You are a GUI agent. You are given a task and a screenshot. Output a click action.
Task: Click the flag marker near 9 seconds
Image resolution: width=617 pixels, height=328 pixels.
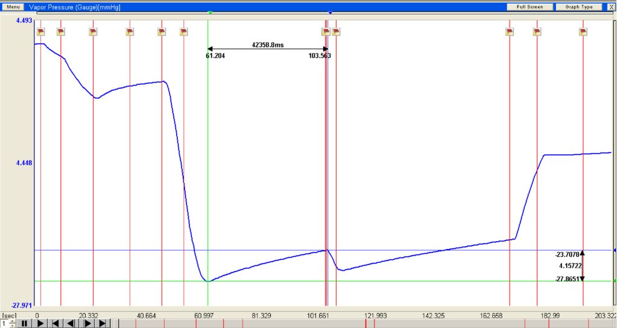pos(60,32)
